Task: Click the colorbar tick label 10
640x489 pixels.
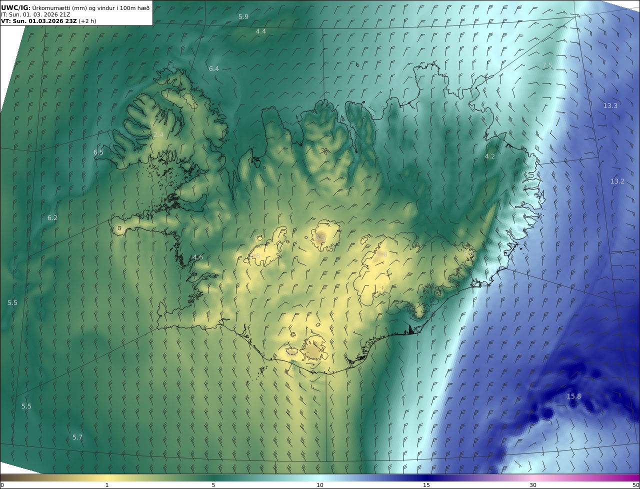Action: click(320, 485)
